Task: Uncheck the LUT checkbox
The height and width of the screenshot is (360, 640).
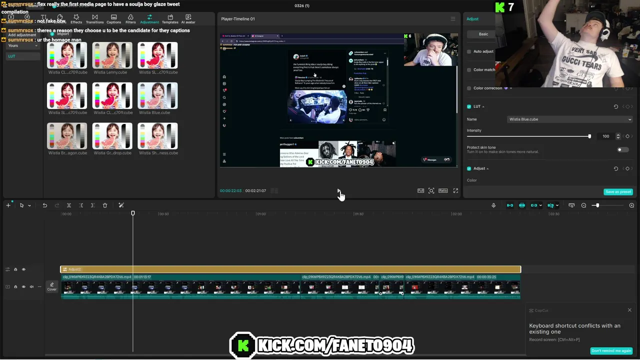Action: (469, 106)
